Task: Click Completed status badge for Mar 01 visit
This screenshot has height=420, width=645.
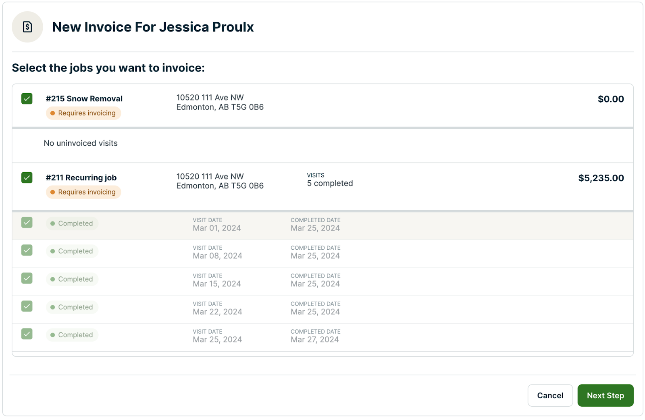Action: tap(72, 224)
